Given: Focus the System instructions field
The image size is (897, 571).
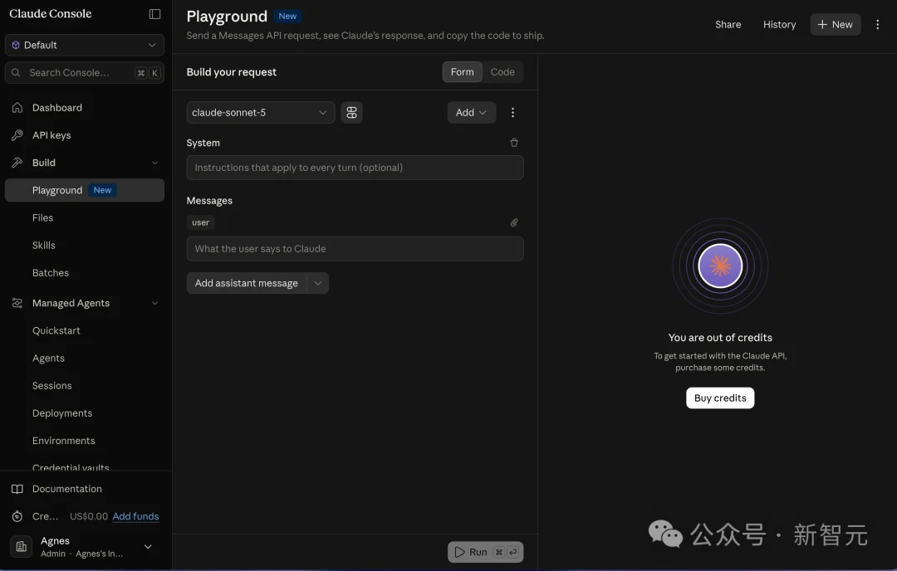Looking at the screenshot, I should coord(355,168).
